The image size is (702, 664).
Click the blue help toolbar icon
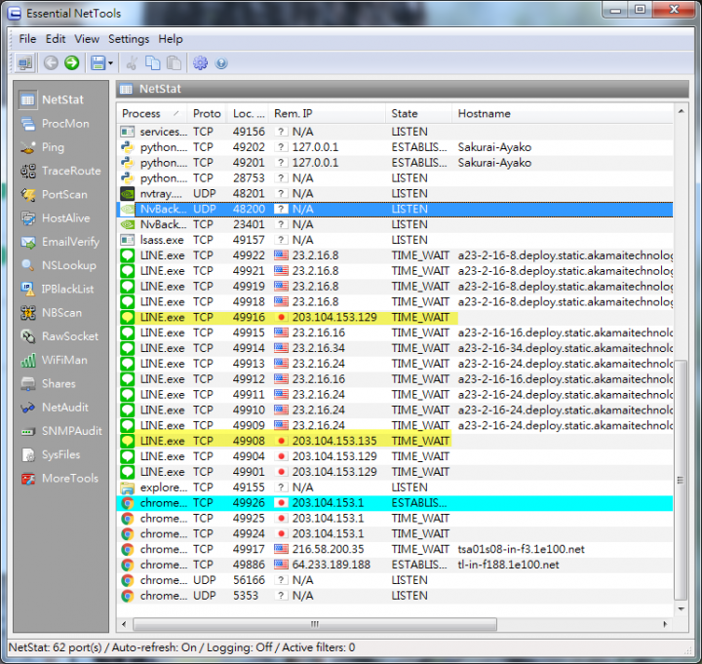[x=221, y=63]
